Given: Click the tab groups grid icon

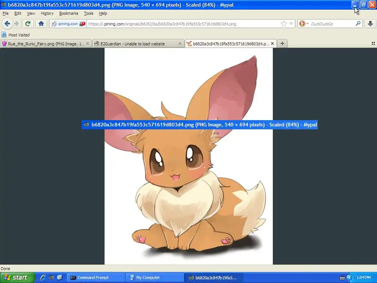Looking at the screenshot, I should [373, 43].
